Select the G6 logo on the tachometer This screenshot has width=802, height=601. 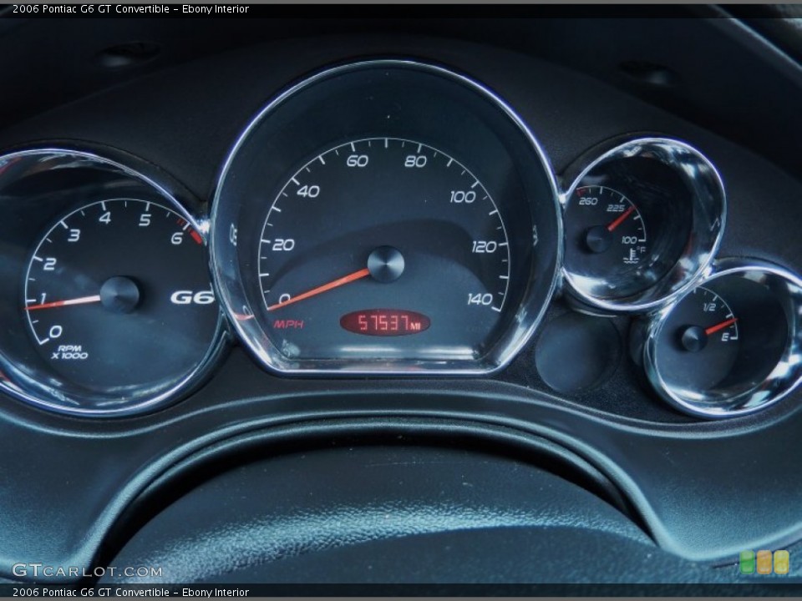192,297
